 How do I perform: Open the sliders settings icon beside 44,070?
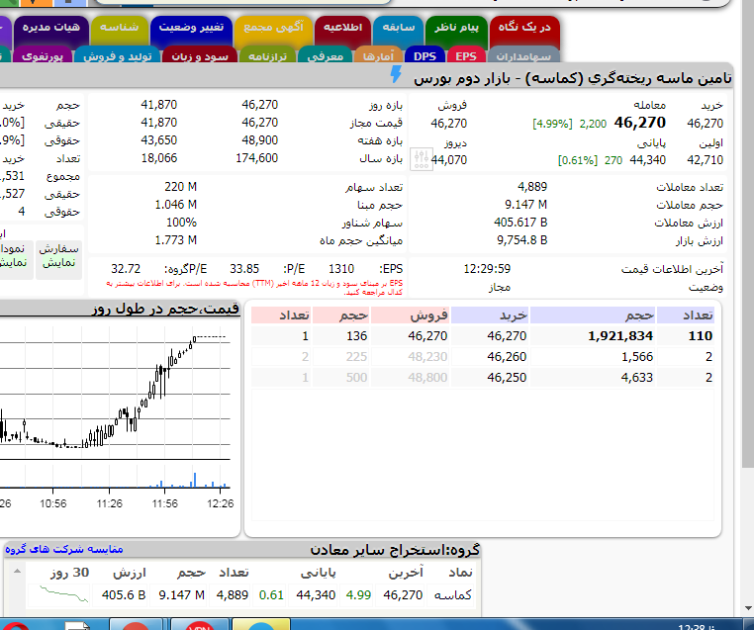(421, 159)
